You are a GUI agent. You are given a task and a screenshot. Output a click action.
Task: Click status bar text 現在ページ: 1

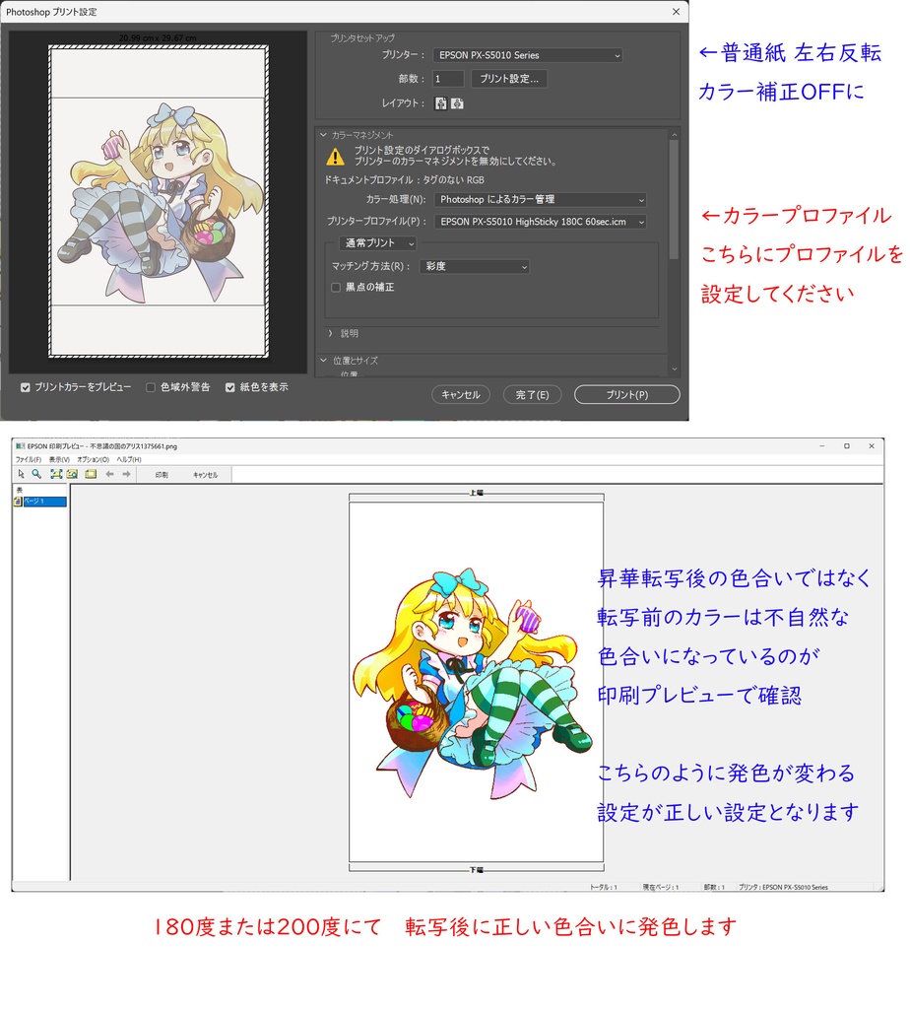point(661,887)
